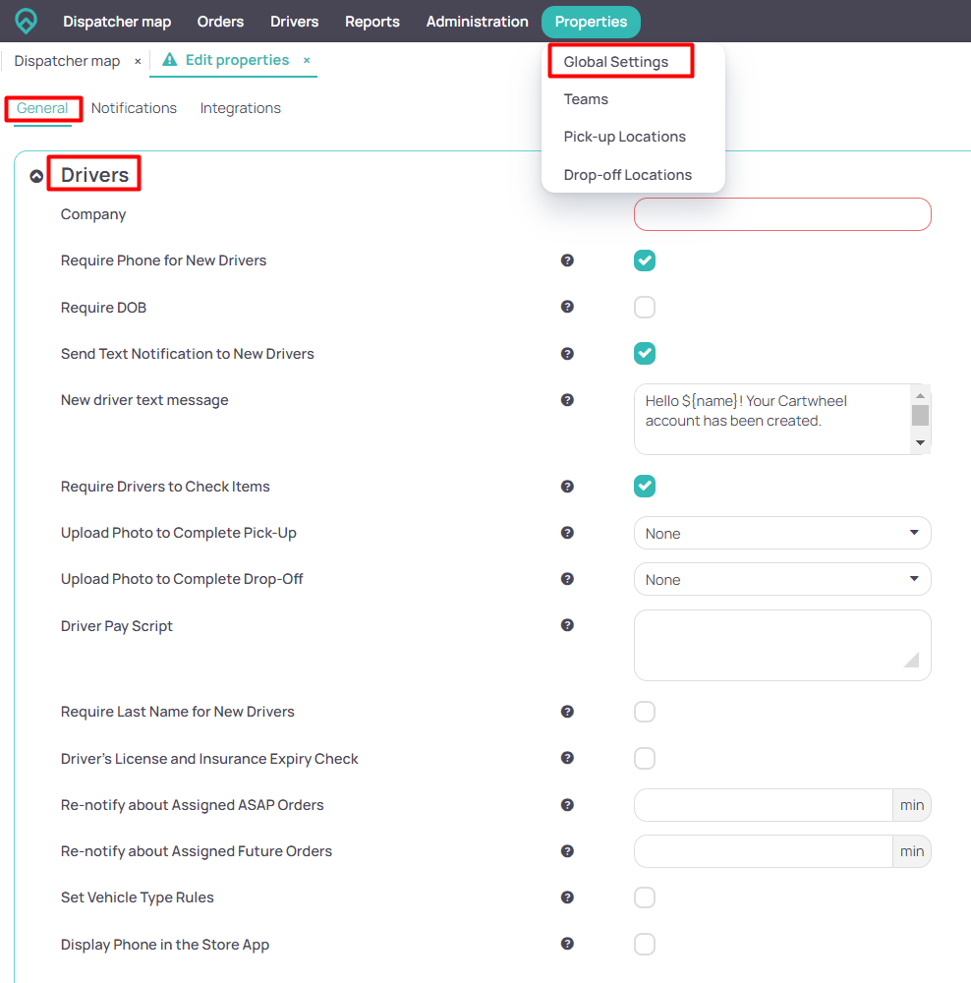Click help icon for Set Vehicle Type Rules
971x983 pixels.
(567, 897)
